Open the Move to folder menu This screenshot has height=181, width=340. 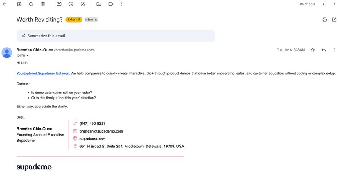(99, 4)
